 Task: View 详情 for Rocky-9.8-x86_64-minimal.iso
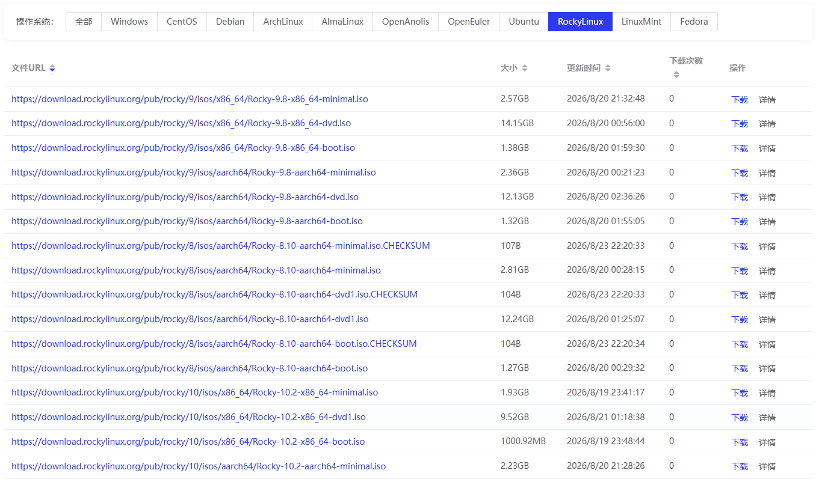click(x=767, y=100)
